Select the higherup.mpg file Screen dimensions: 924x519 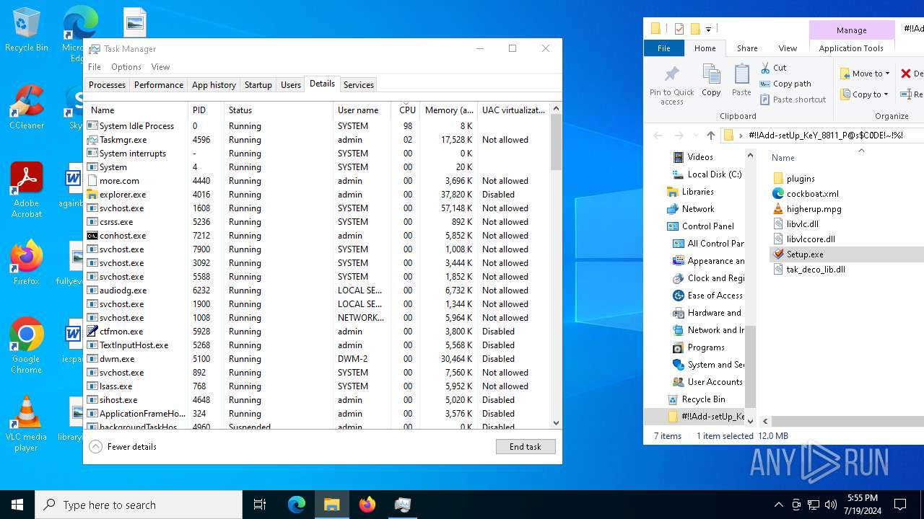tap(814, 208)
